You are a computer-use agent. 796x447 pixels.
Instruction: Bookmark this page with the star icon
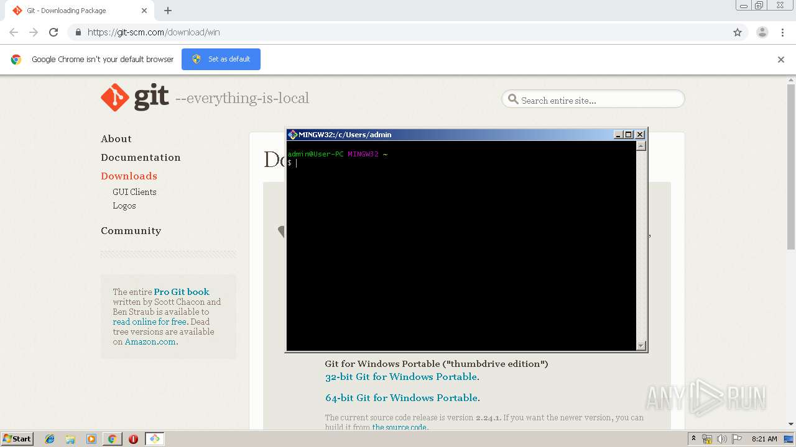coord(738,32)
